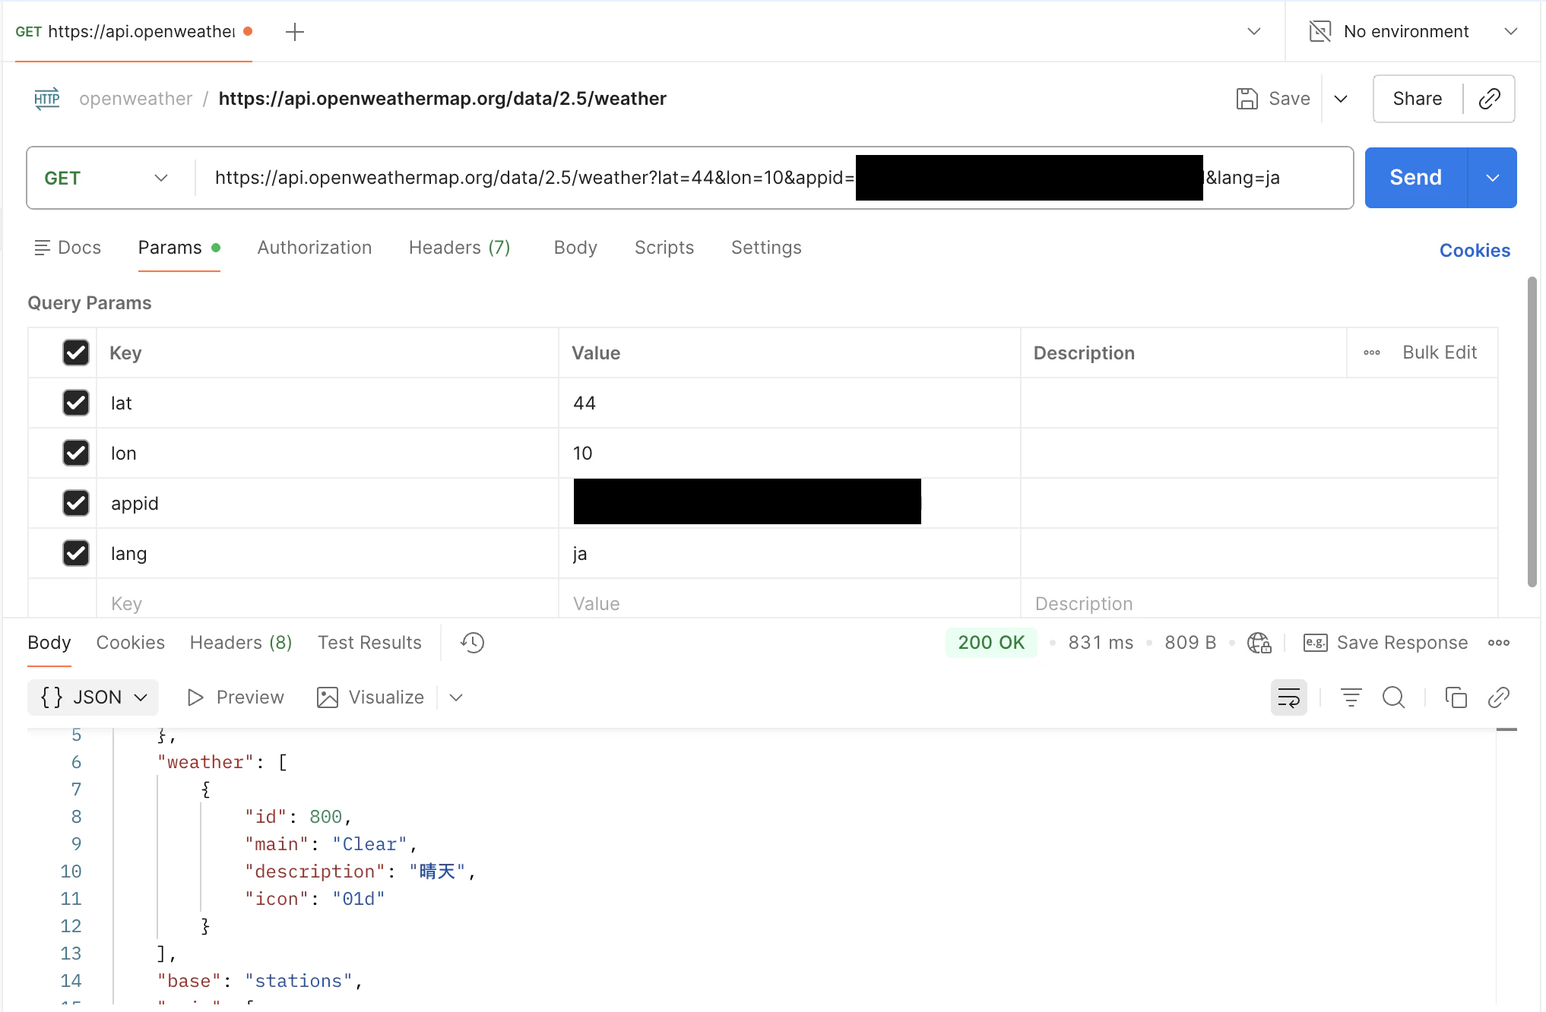This screenshot has height=1012, width=1546.
Task: Open response Headers (8) tab
Action: click(241, 643)
